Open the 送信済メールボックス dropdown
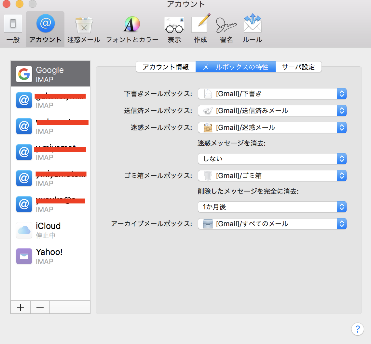The image size is (371, 344). (x=272, y=111)
